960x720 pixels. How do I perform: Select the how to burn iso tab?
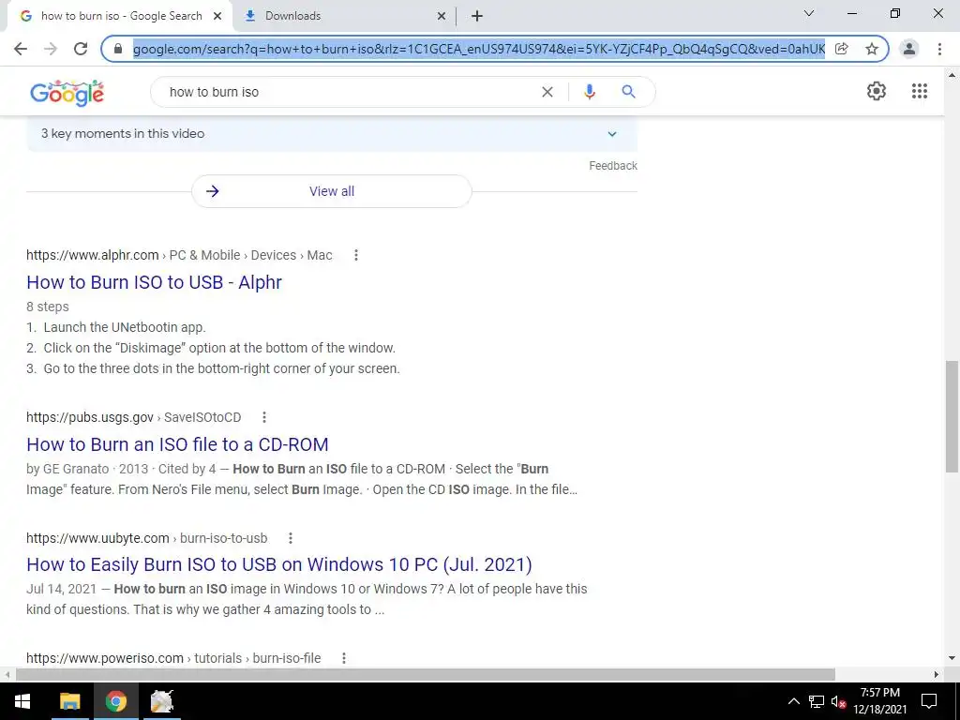[121, 16]
